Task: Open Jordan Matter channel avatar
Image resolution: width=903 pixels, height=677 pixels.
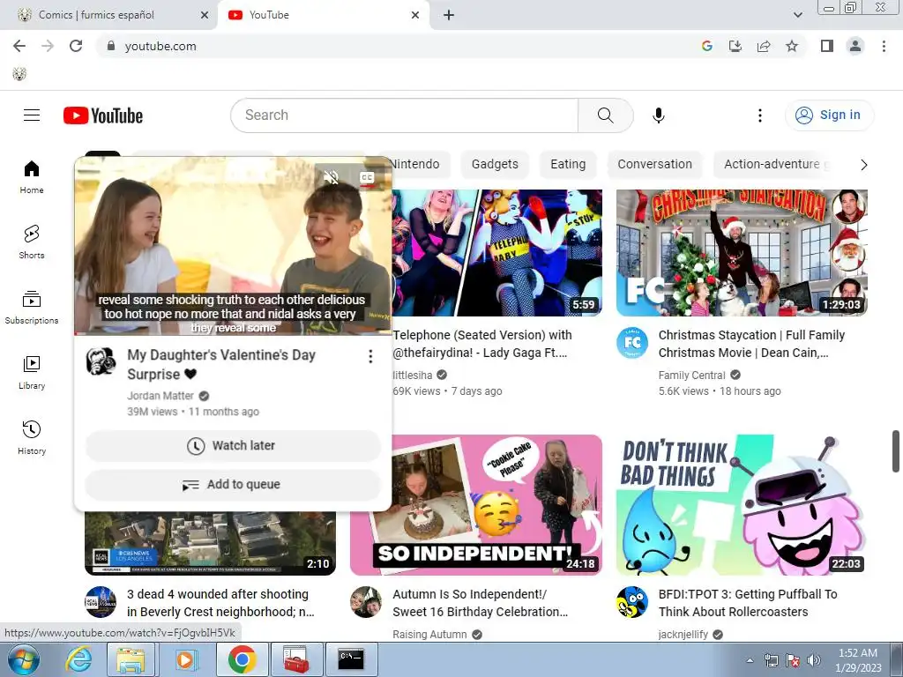Action: [x=101, y=361]
